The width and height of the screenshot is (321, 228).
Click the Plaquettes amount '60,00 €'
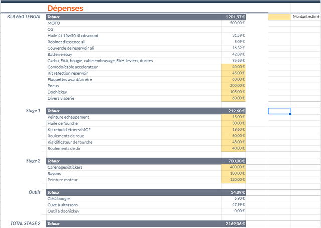[x=233, y=79]
